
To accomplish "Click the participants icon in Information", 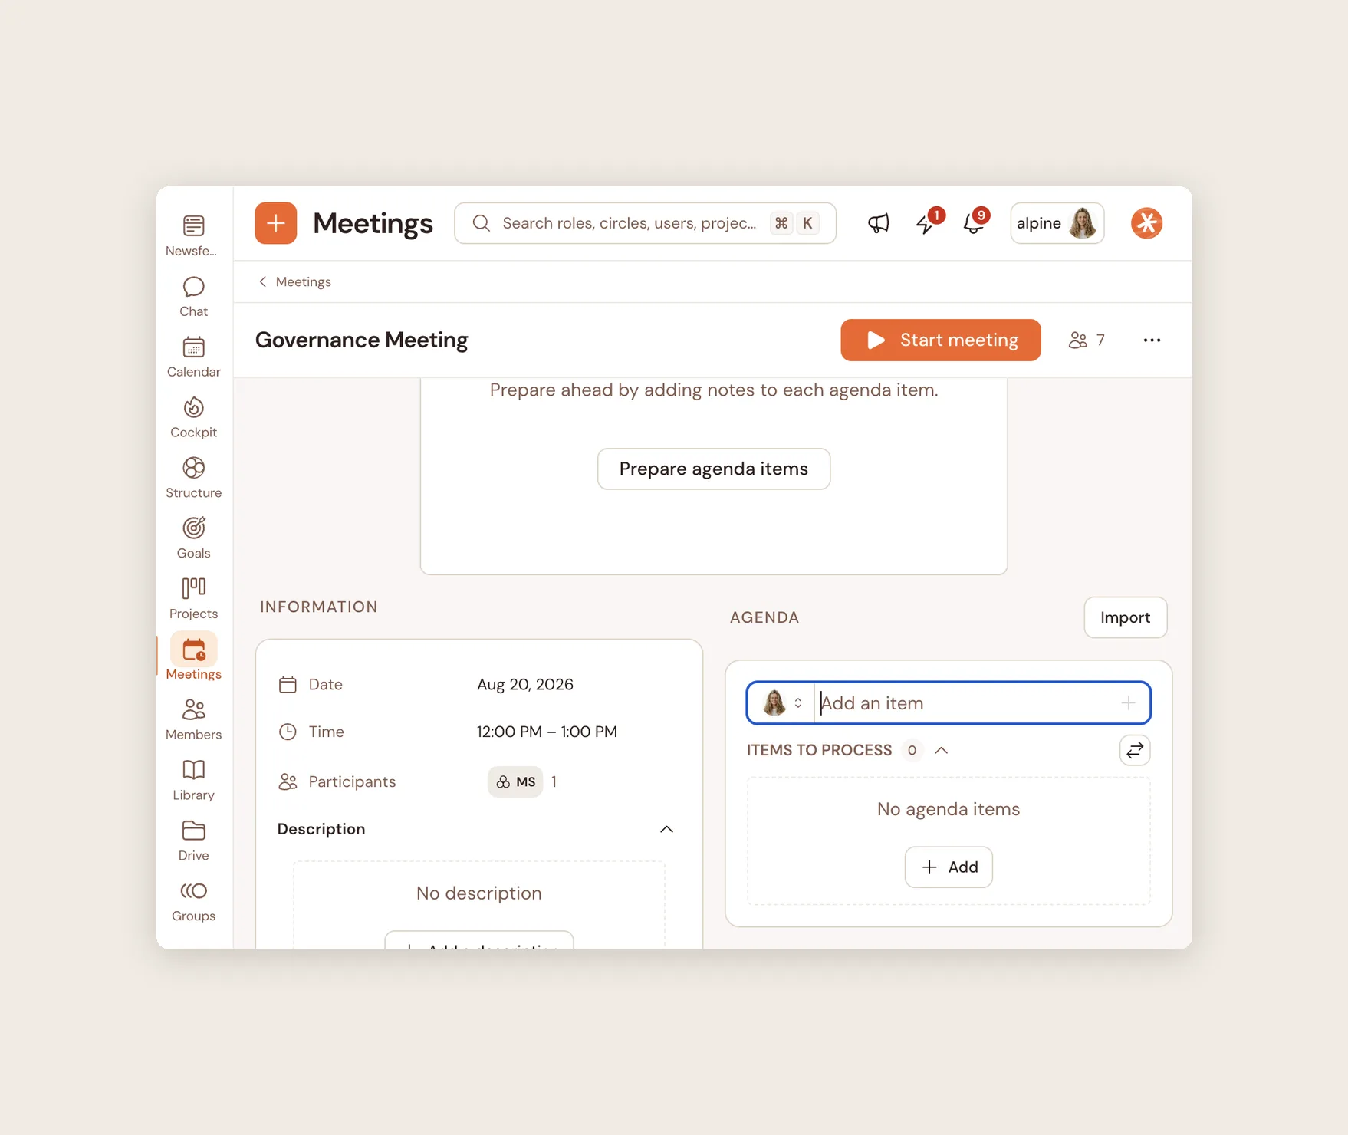I will click(x=288, y=781).
